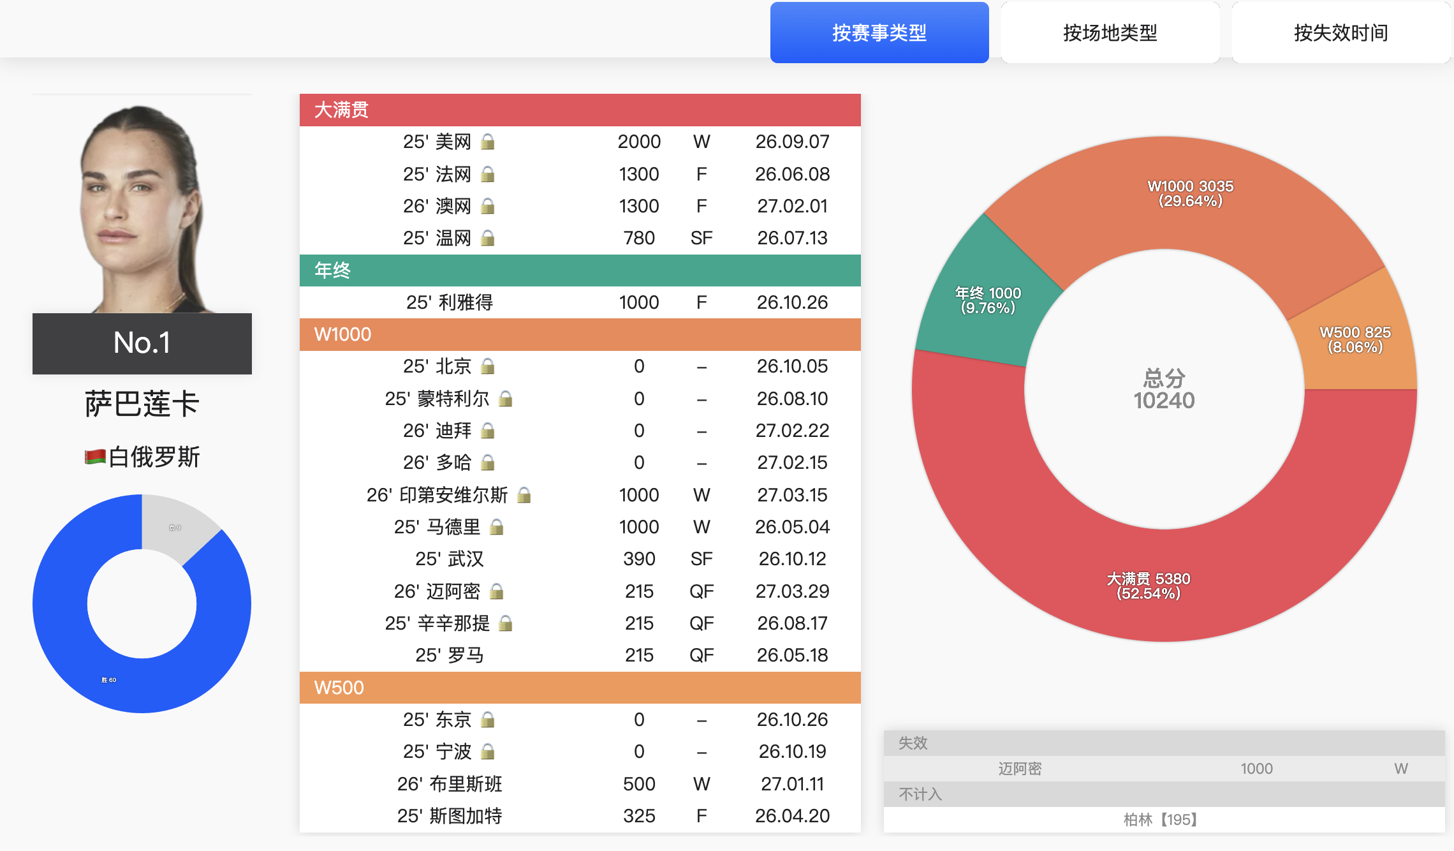Click the lock icon beside 26' 印第安维尔斯

(x=525, y=494)
